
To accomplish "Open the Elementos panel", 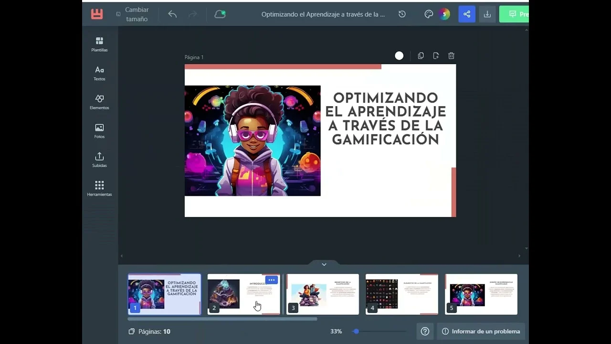I will click(x=99, y=102).
